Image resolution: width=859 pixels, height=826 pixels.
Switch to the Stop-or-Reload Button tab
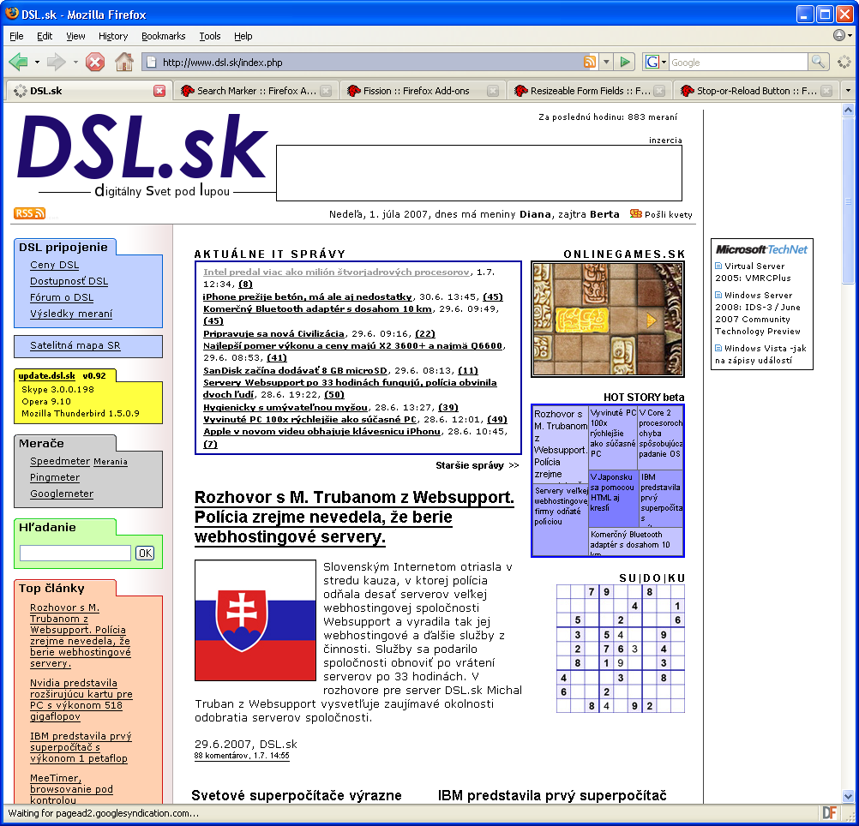(757, 91)
